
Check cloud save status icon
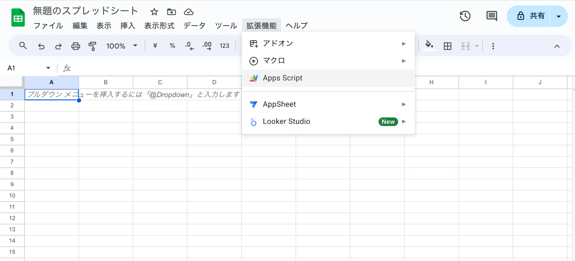(189, 12)
